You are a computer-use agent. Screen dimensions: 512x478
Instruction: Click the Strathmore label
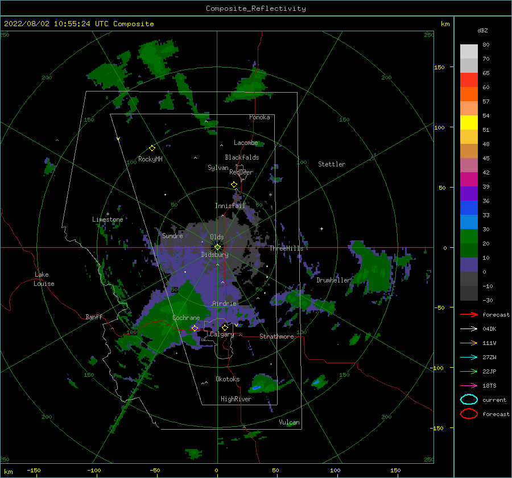coord(276,336)
